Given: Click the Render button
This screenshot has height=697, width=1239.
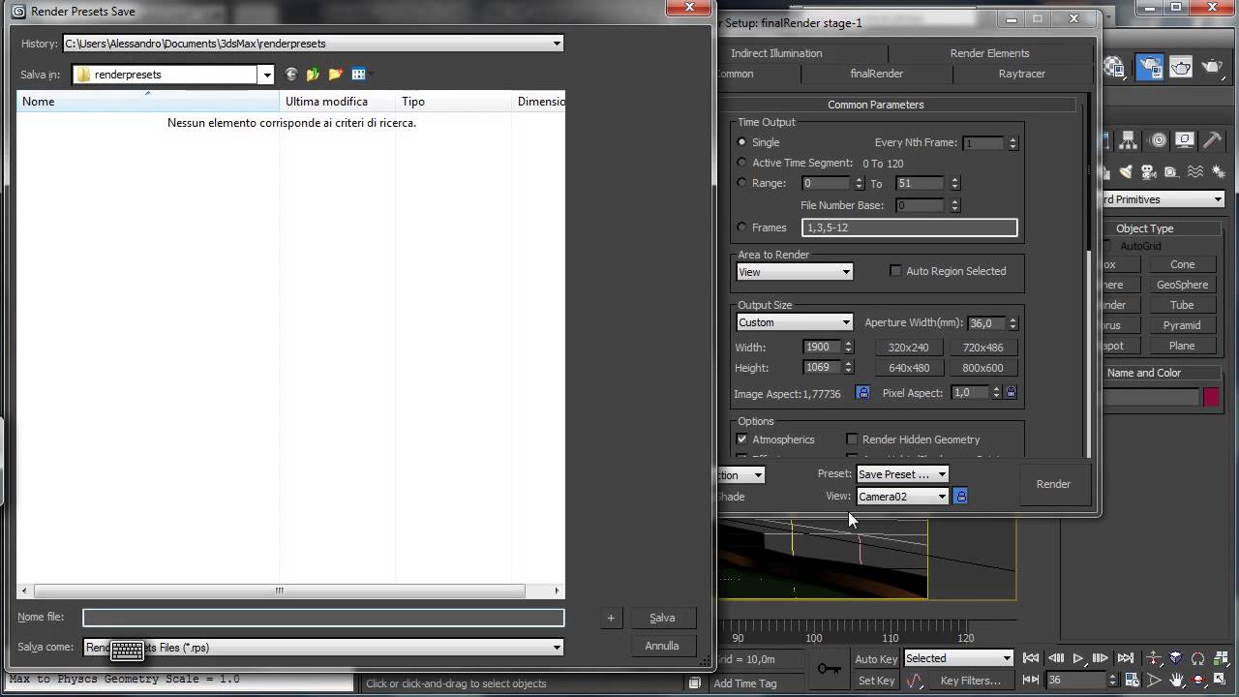Looking at the screenshot, I should pyautogui.click(x=1053, y=484).
